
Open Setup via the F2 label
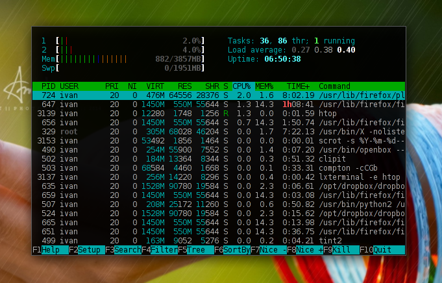click(86, 250)
